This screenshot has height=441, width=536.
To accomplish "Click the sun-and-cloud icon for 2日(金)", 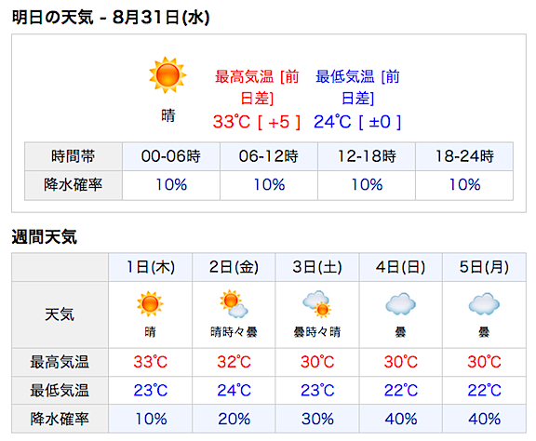I will [x=234, y=304].
